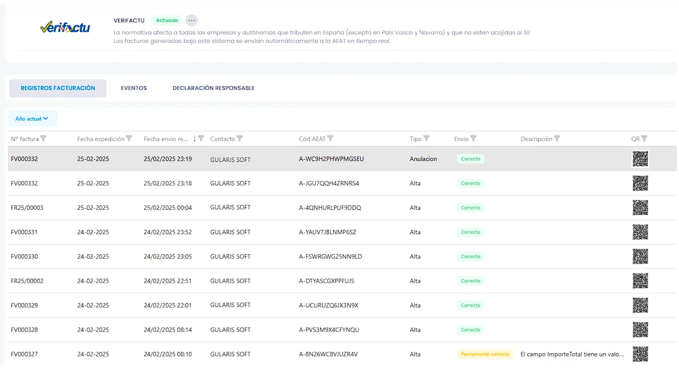This screenshot has width=679, height=369.
Task: Select Nº factura column header
Action: pyautogui.click(x=25, y=139)
